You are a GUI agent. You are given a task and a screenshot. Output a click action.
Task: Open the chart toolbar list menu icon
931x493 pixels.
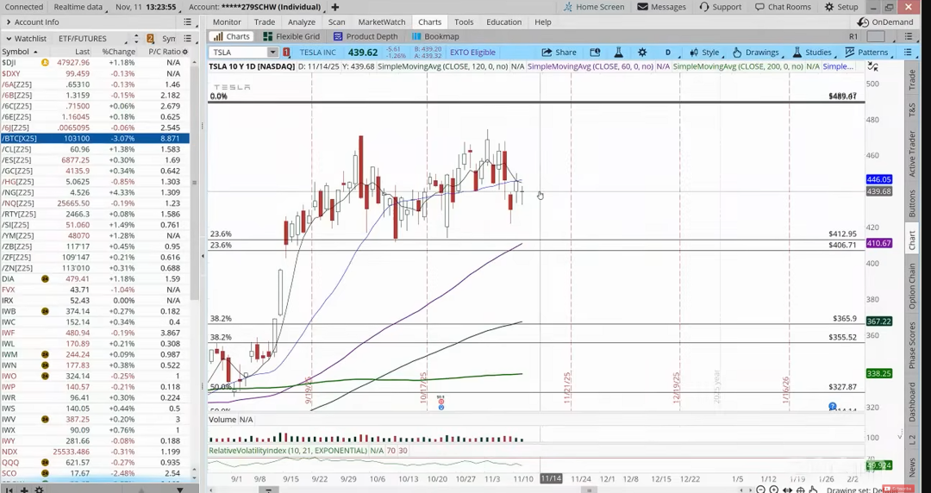click(x=908, y=53)
